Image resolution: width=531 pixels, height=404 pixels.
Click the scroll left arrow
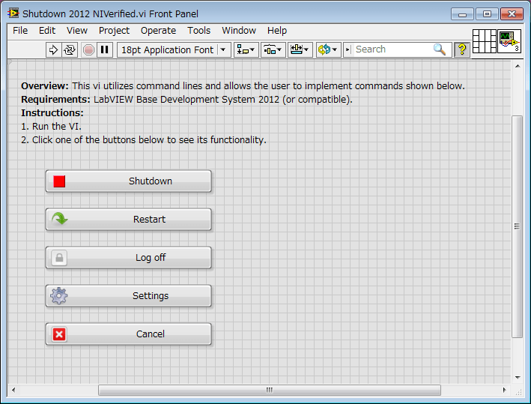(x=13, y=390)
